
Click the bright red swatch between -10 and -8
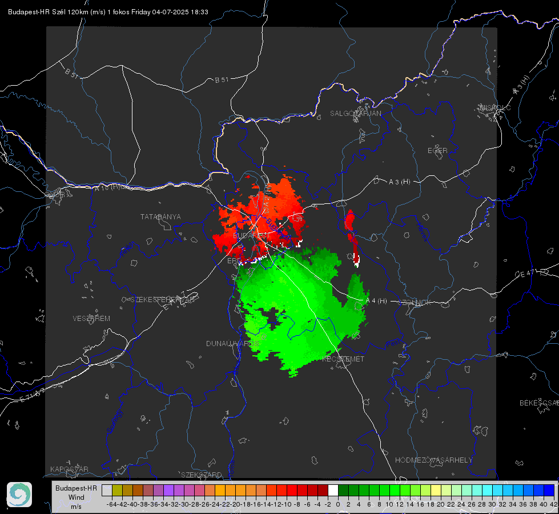[x=292, y=491]
